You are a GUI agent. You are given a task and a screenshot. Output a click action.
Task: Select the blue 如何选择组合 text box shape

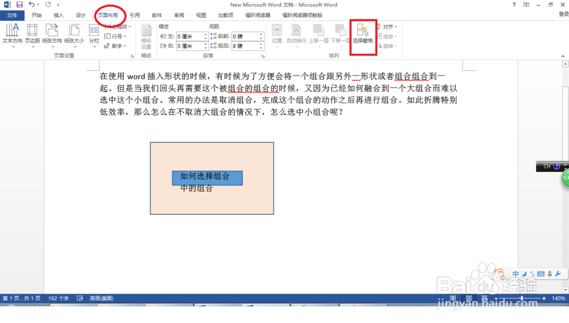pos(207,178)
